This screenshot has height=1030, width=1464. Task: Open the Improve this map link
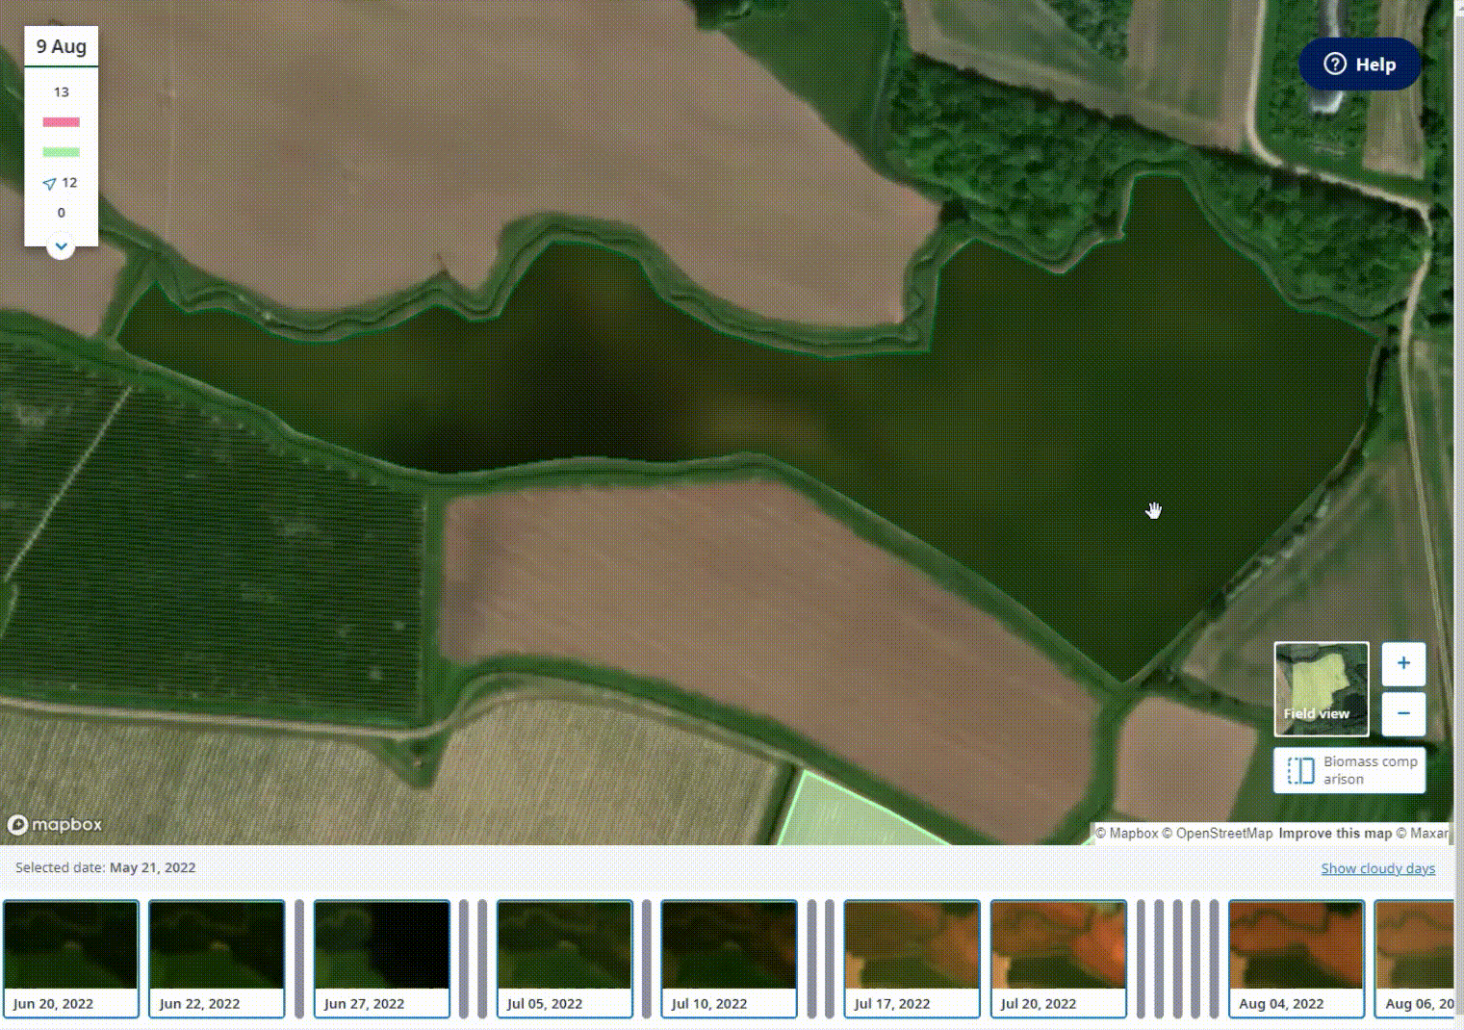click(x=1335, y=834)
